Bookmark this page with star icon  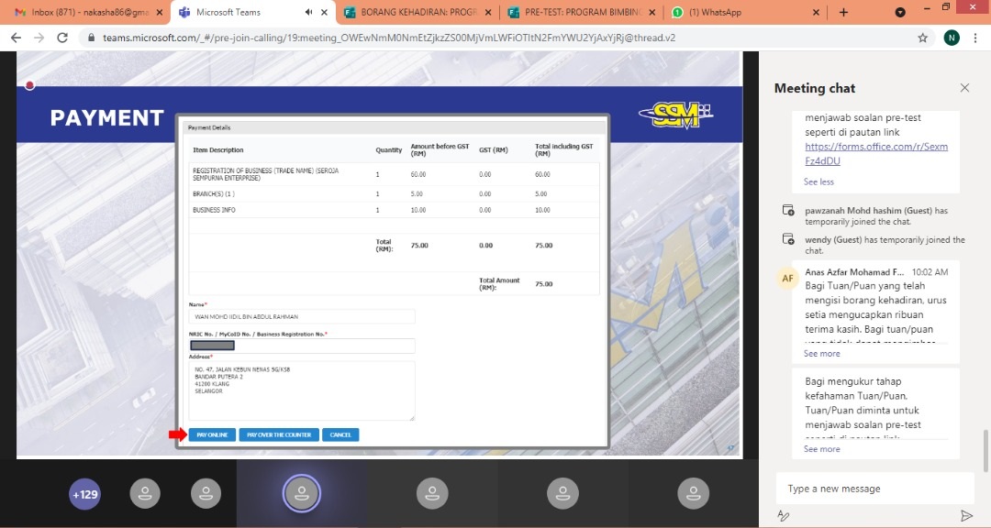tap(922, 38)
